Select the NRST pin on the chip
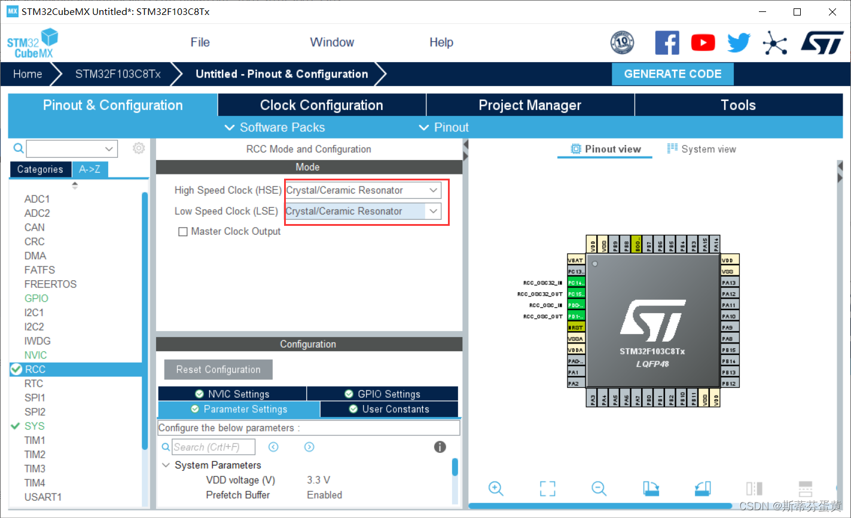This screenshot has width=851, height=518. coord(576,327)
